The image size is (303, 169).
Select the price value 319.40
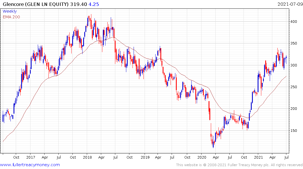pyautogui.click(x=78, y=4)
